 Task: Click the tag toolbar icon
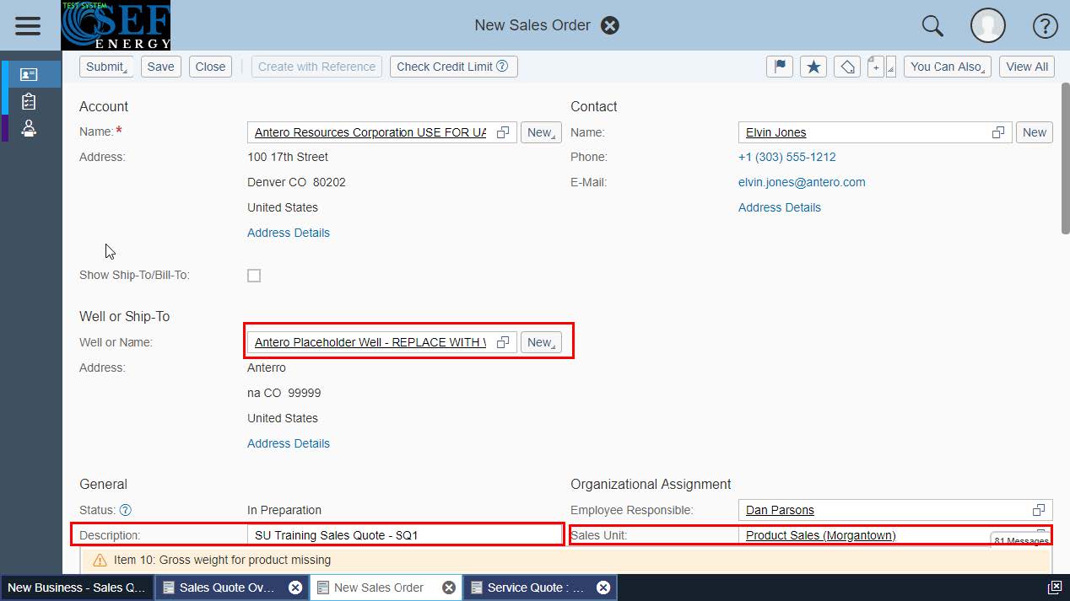click(847, 67)
